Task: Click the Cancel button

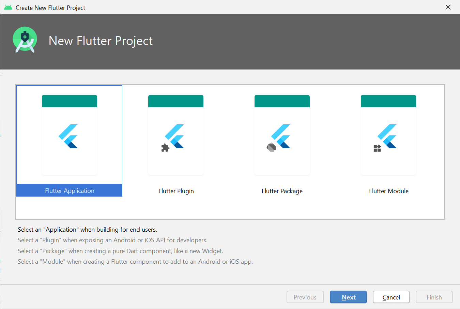Action: (x=391, y=297)
